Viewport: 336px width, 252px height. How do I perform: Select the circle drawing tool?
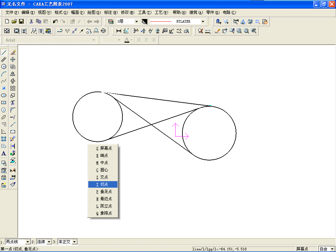coord(4,67)
